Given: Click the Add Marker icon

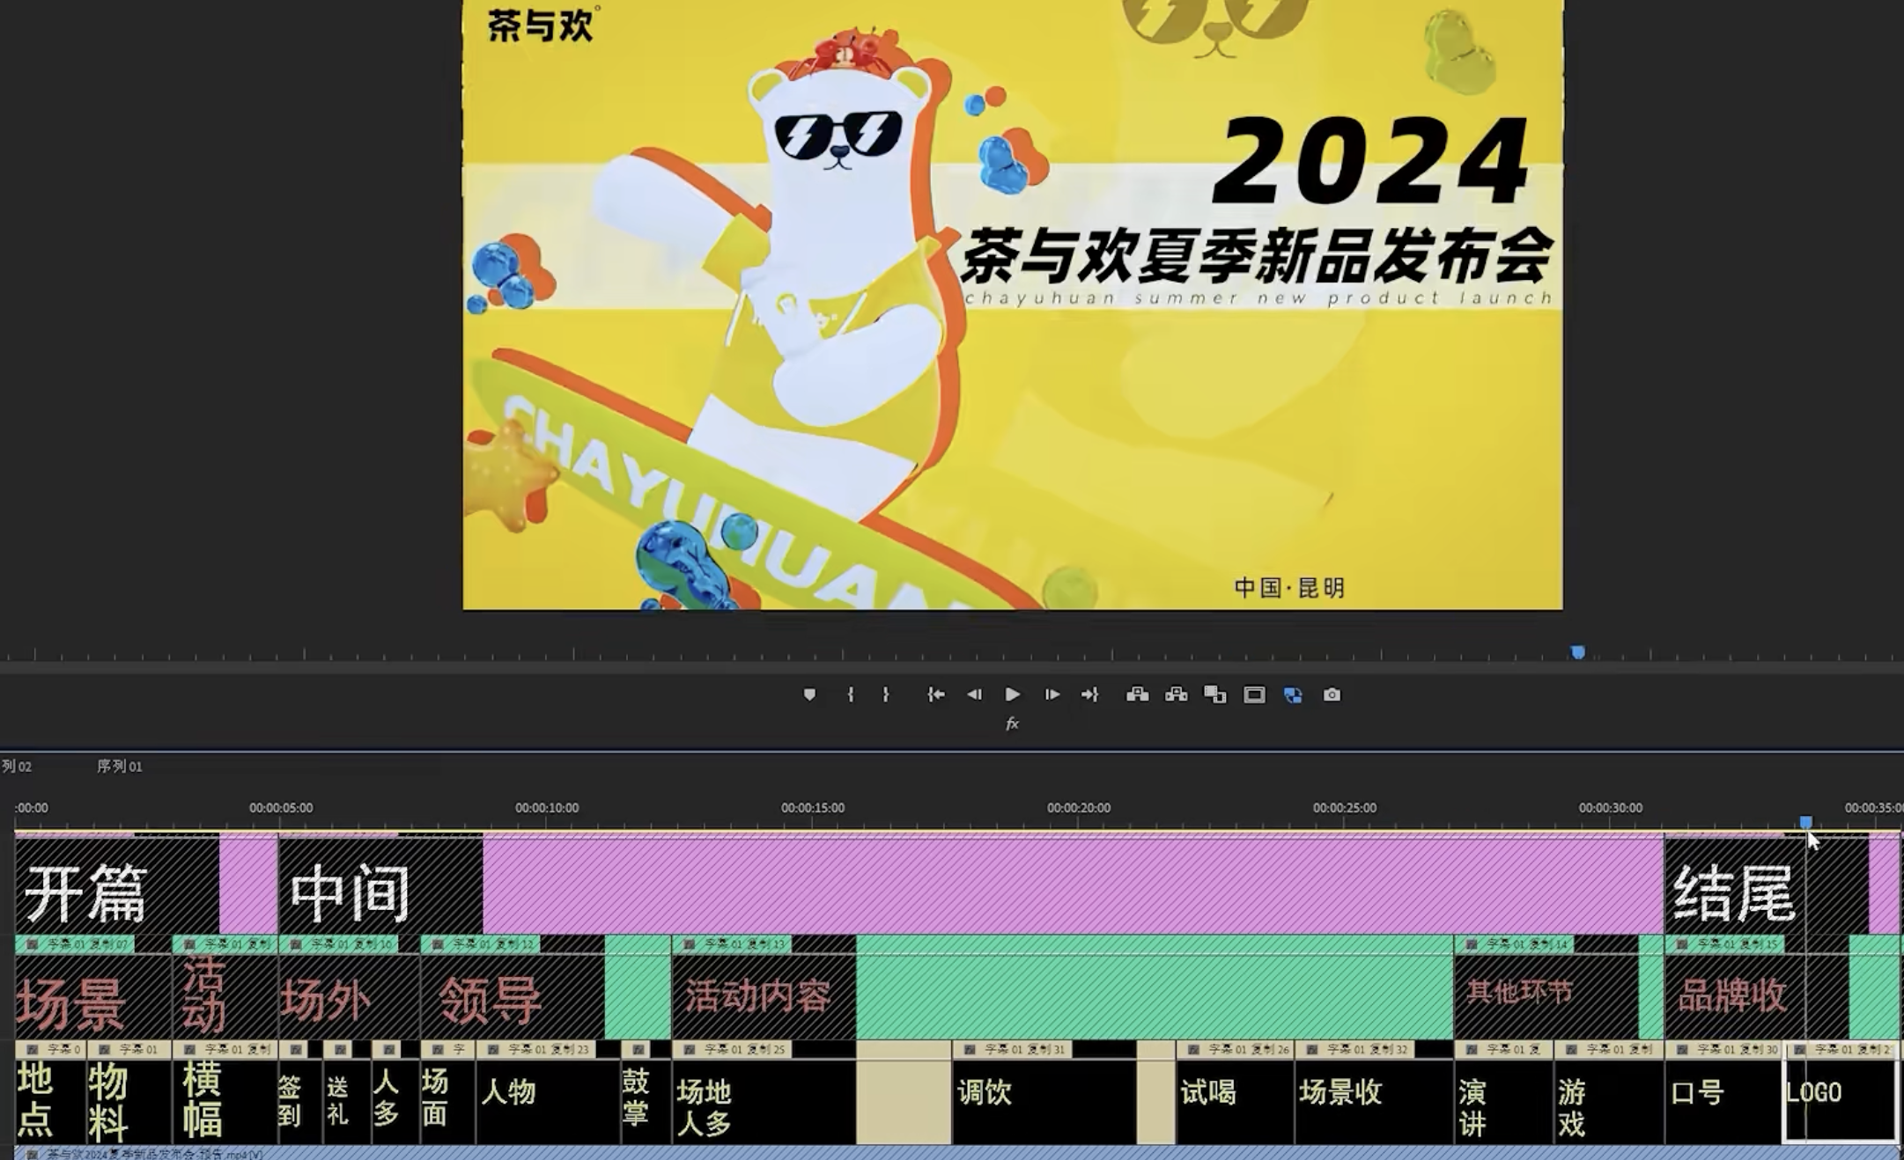Looking at the screenshot, I should pos(809,694).
